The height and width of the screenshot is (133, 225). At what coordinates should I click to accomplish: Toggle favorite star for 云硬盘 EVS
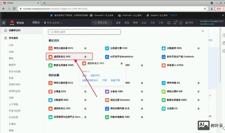coord(85,92)
